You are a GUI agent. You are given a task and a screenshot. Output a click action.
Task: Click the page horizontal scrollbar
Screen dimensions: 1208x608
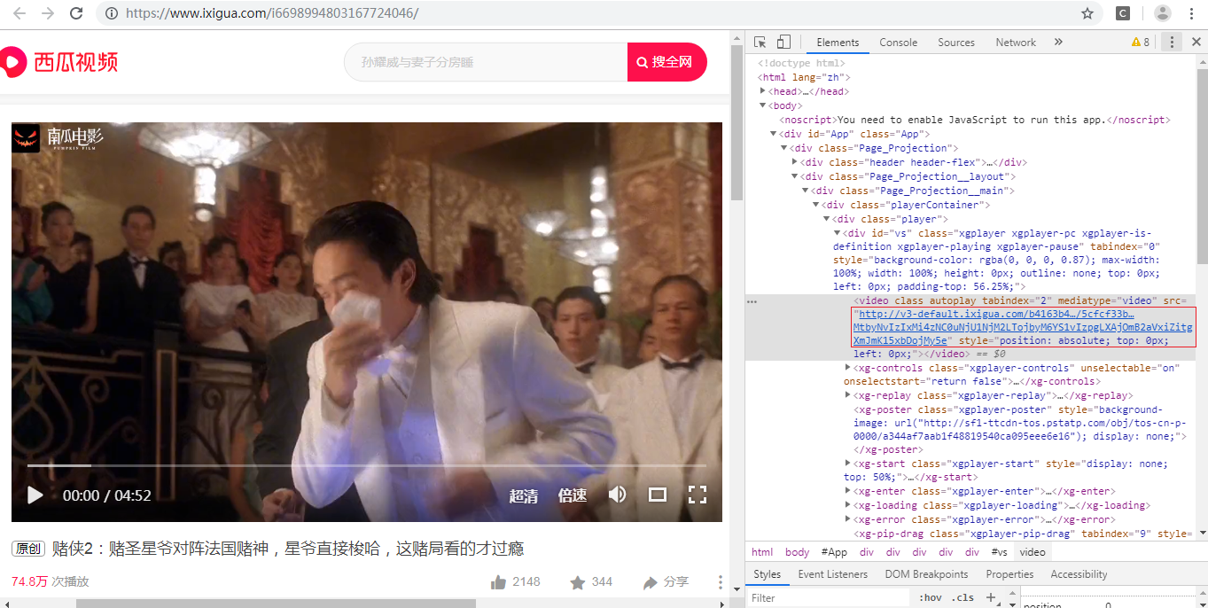pos(276,604)
